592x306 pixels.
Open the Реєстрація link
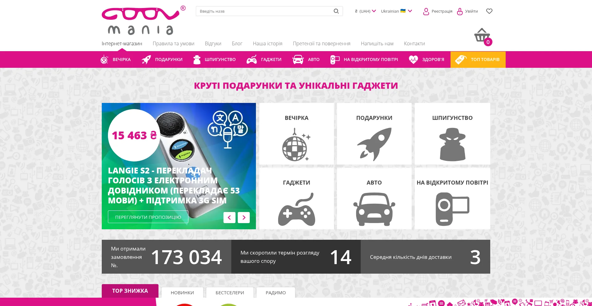(438, 11)
